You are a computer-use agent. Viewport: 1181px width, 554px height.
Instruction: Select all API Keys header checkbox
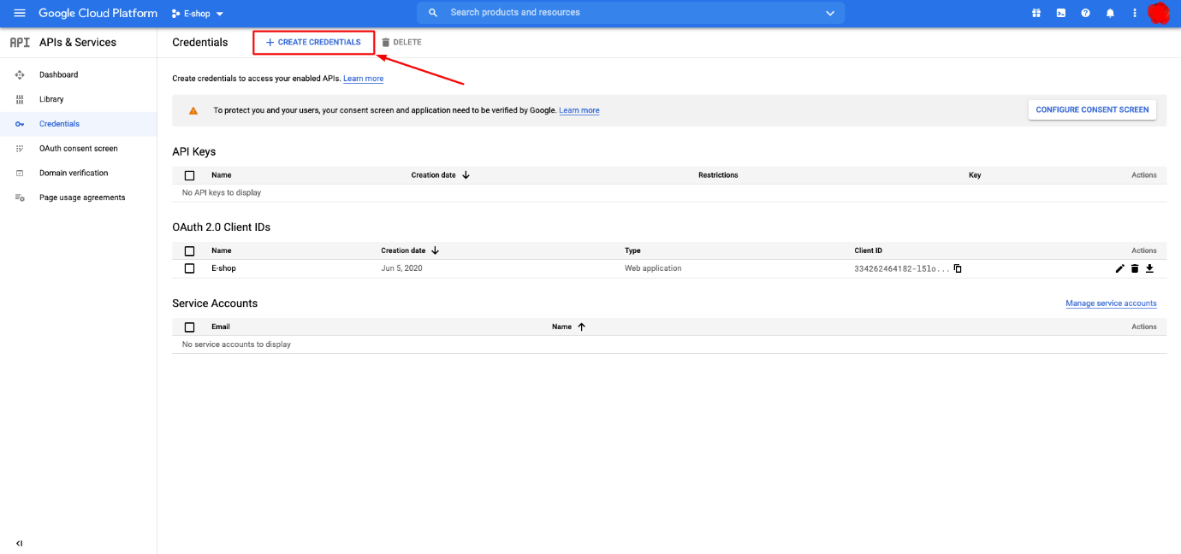189,175
